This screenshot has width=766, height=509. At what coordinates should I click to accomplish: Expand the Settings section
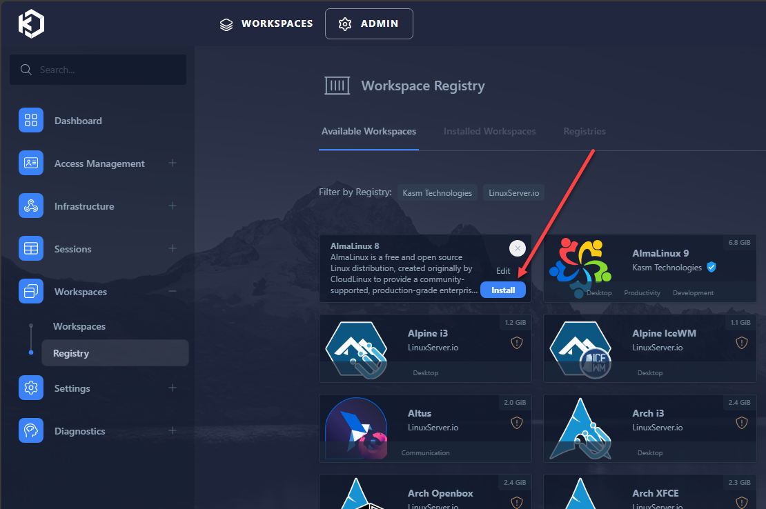173,388
